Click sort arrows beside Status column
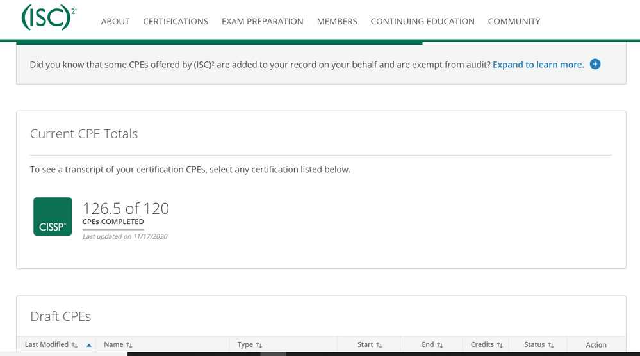Image resolution: width=640 pixels, height=356 pixels. point(551,345)
